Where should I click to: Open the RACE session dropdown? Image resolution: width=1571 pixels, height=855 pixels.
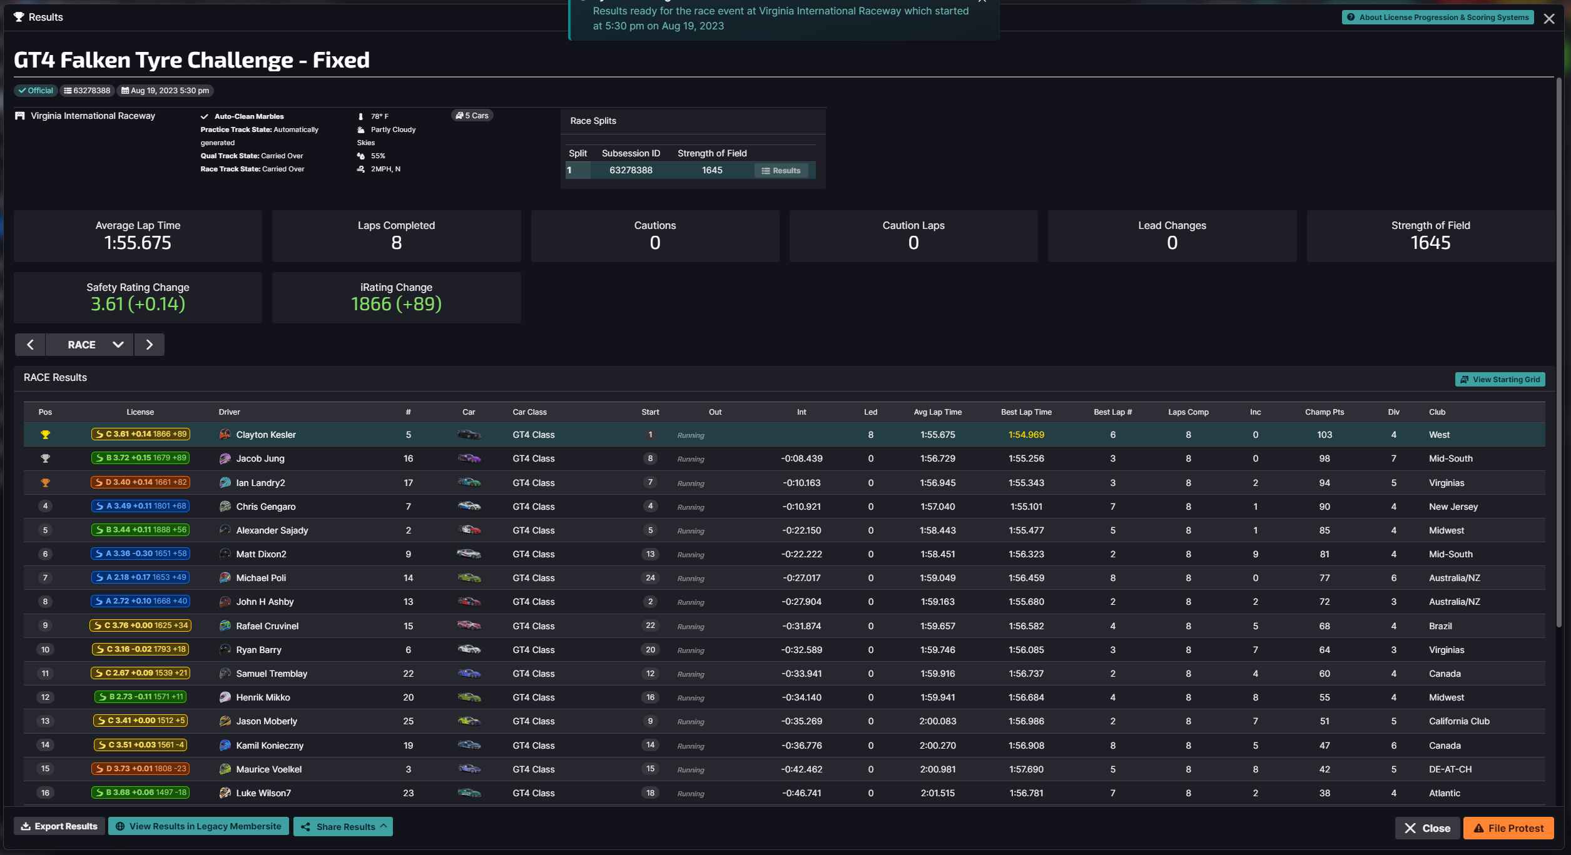click(x=89, y=345)
